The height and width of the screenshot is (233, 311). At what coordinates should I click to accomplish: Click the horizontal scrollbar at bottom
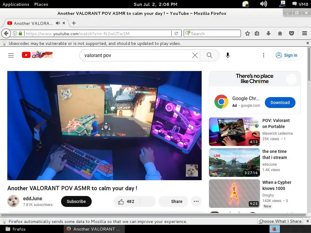[153, 215]
